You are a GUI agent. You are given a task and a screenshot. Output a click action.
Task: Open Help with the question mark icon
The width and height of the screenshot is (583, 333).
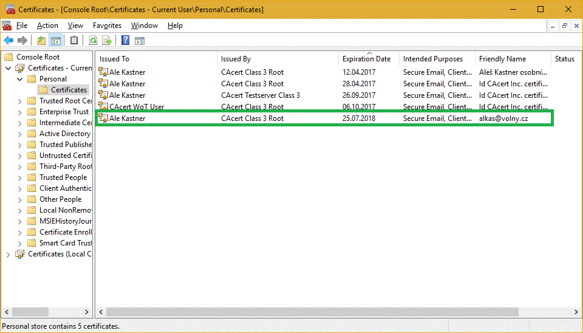coord(125,41)
